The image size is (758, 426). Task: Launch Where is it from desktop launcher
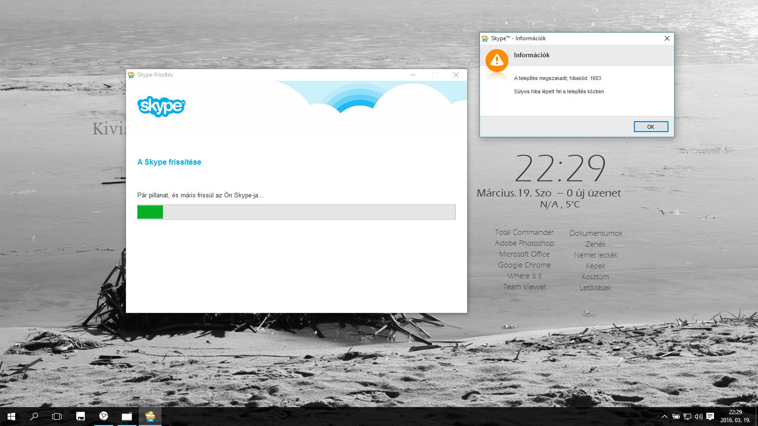[x=524, y=276]
